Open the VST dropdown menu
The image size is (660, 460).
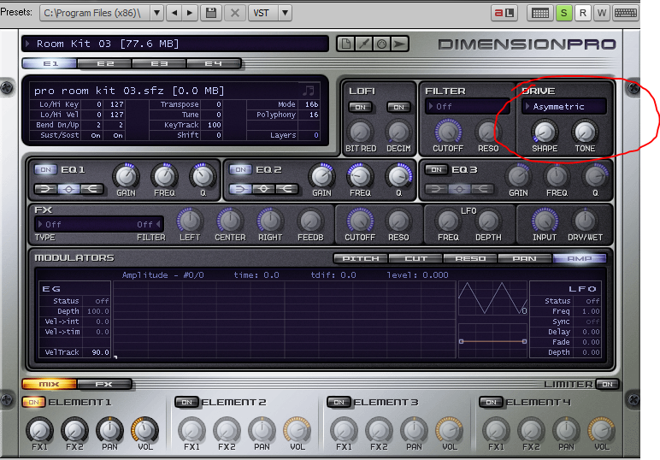[285, 13]
